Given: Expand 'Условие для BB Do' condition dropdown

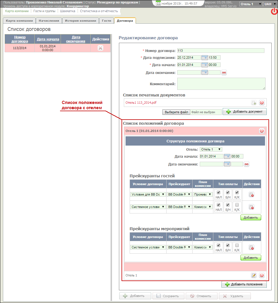Looking at the screenshot, I should click(148, 194).
